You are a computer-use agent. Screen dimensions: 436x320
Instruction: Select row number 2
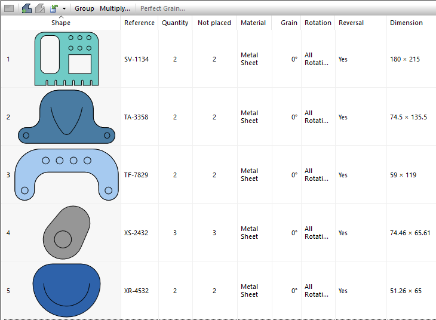pyautogui.click(x=8, y=117)
